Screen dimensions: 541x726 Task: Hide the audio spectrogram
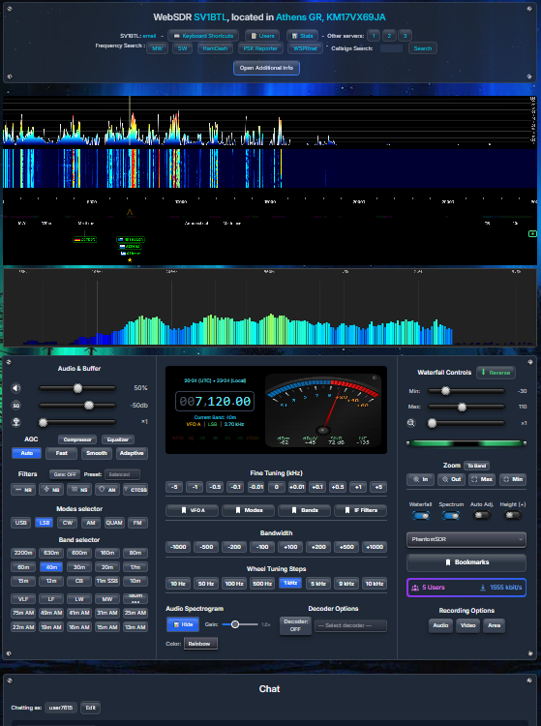[x=183, y=624]
